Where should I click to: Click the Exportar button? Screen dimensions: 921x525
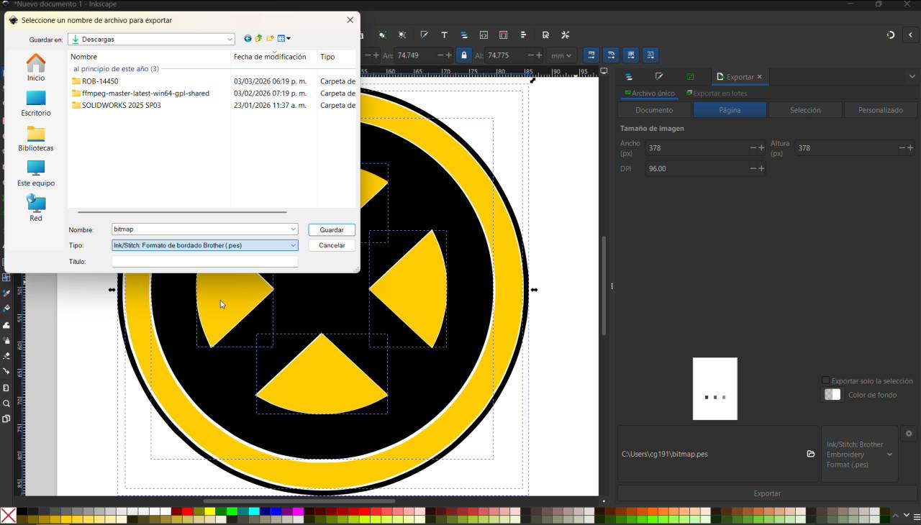pyautogui.click(x=767, y=493)
